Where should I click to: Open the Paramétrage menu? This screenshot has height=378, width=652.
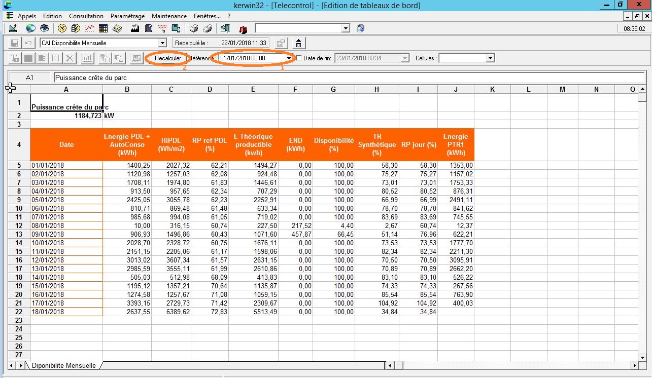pyautogui.click(x=127, y=16)
